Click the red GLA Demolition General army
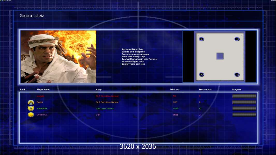 (x=107, y=96)
